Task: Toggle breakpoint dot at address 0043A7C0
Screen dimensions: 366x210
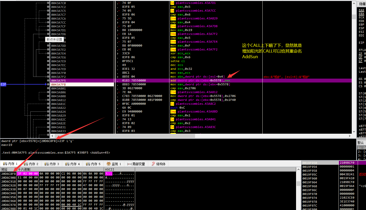Action: point(48,3)
